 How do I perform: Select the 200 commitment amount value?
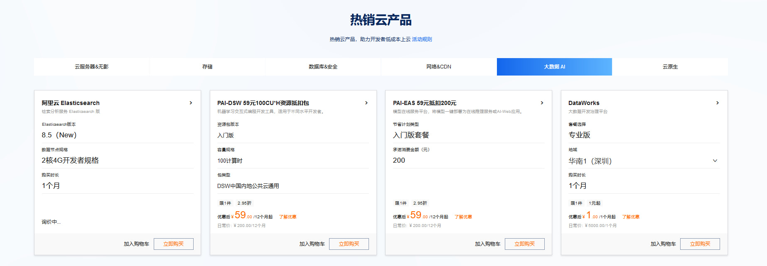pos(399,161)
